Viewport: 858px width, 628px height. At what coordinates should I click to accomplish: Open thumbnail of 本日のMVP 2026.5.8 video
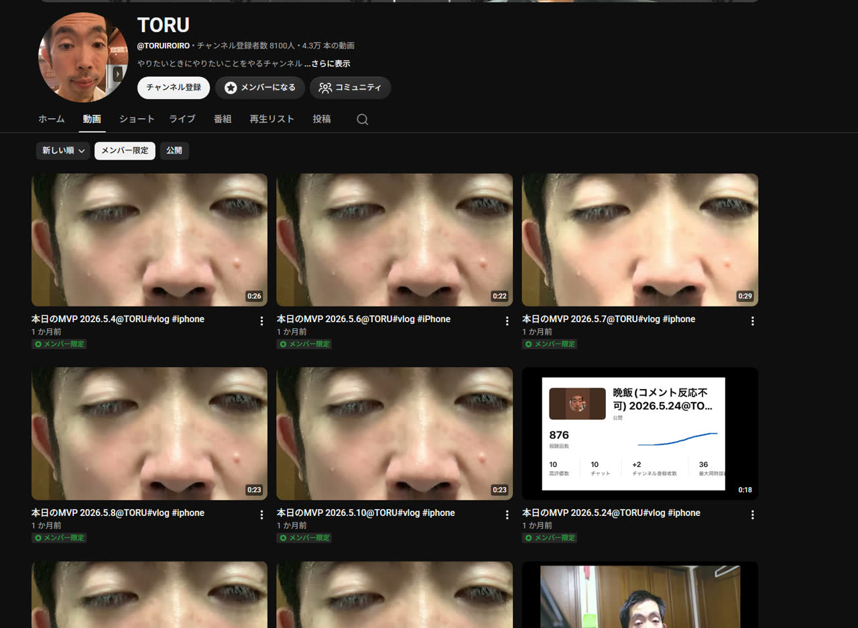[149, 433]
